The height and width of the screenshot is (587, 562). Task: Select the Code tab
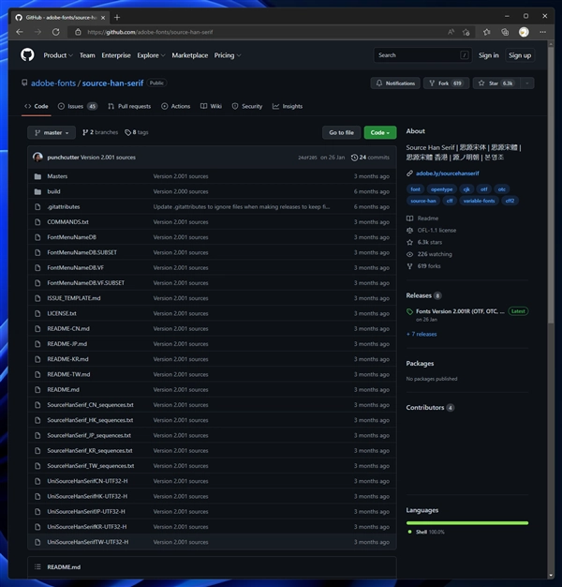click(37, 106)
